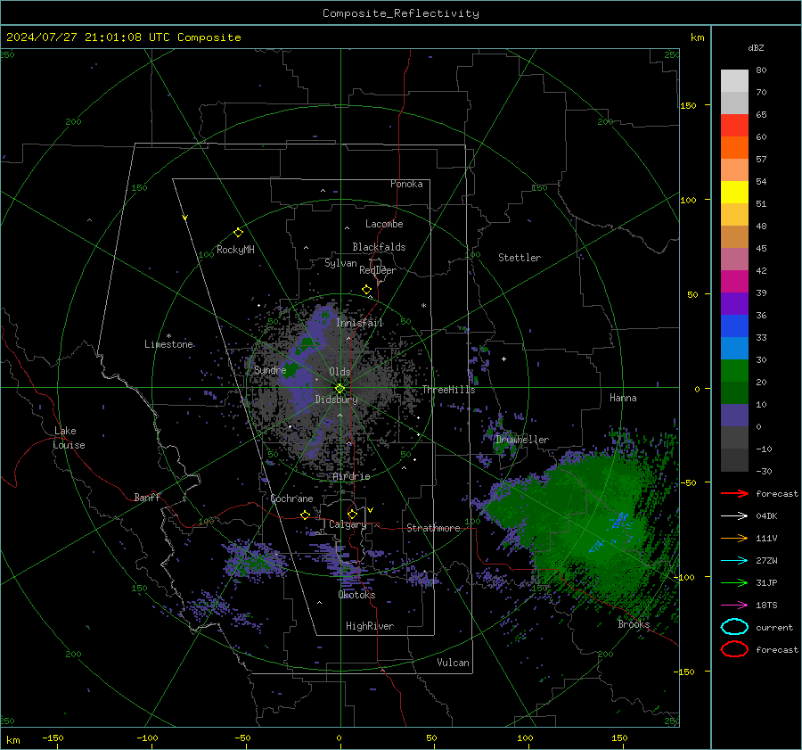The width and height of the screenshot is (802, 750).
Task: Click the cyan 27ZW arrow icon
Action: [734, 561]
